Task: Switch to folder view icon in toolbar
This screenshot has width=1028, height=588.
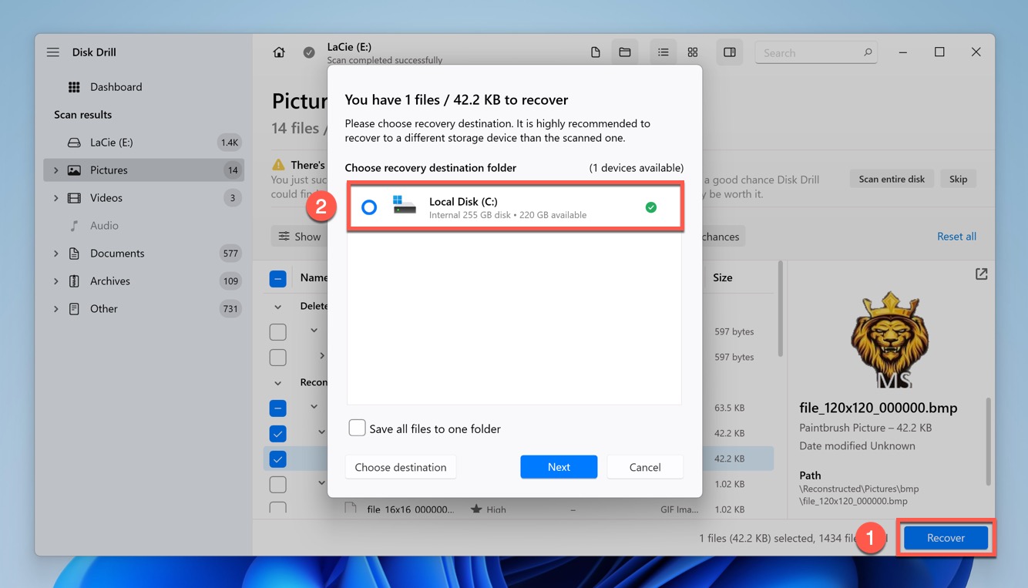Action: coord(625,52)
